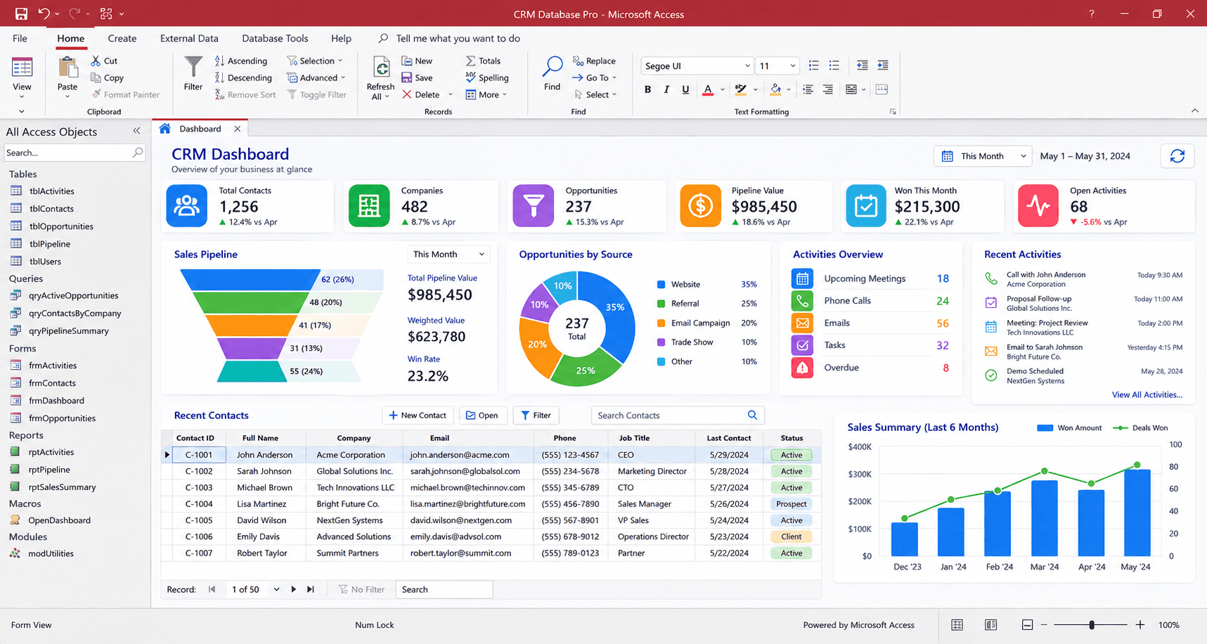Switch to the Create tab
1207x644 pixels.
122,38
